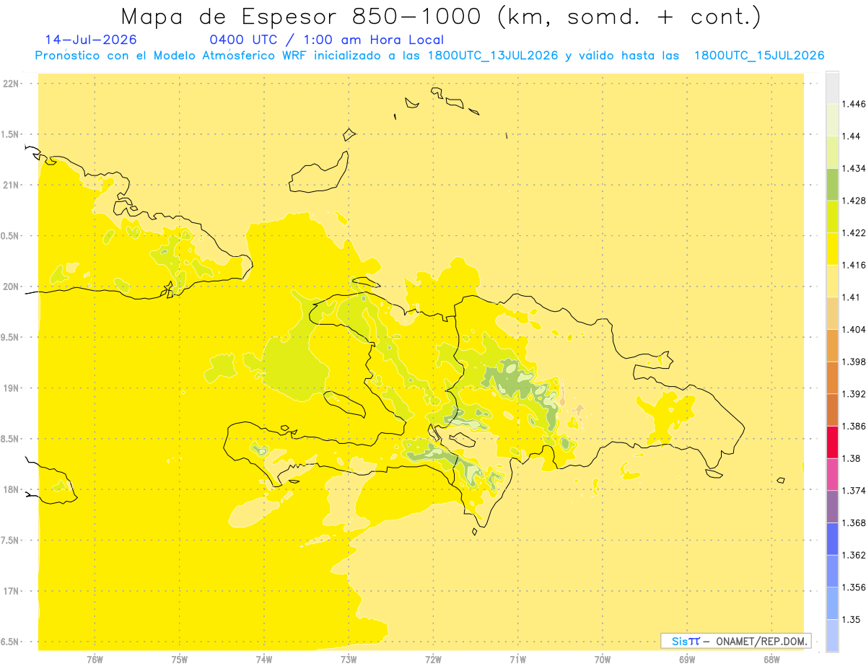Click the '21N' latitude axis label
This screenshot has width=866, height=669.
pos(10,185)
